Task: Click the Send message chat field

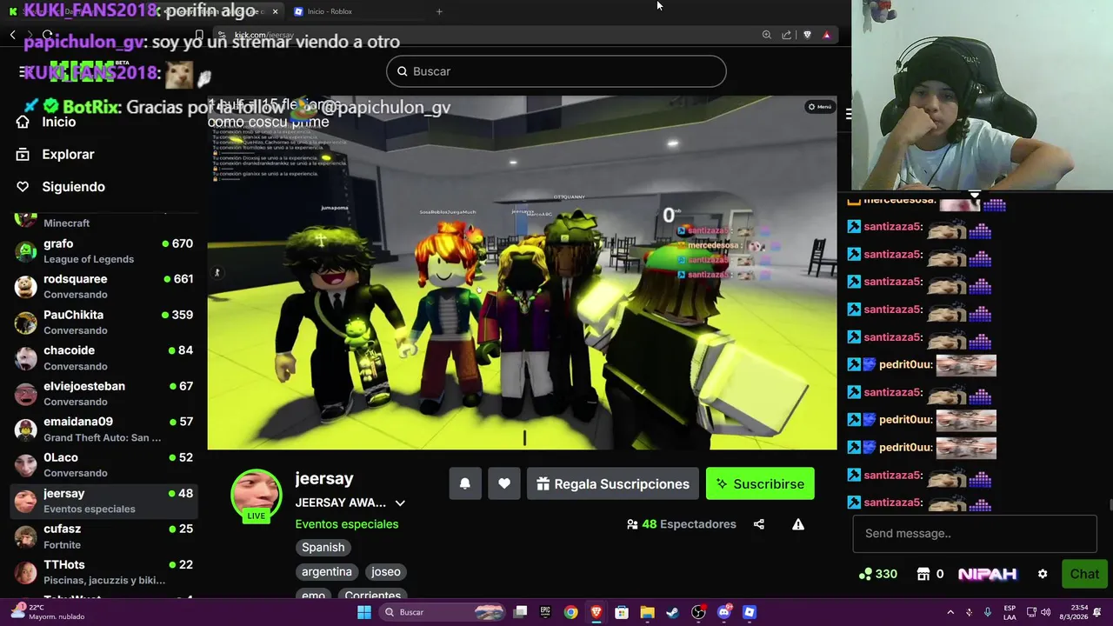Action: [975, 533]
